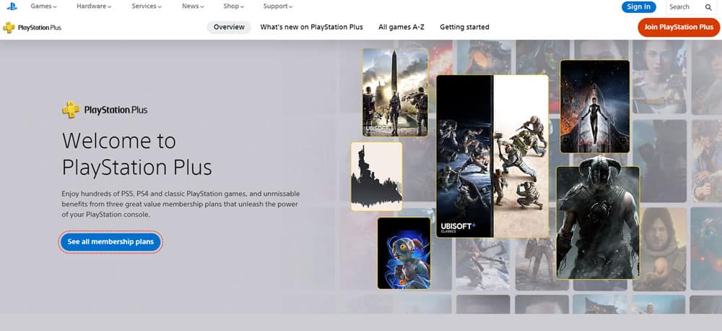Expand the Games dropdown menu
This screenshot has height=331, width=722.
click(x=44, y=7)
